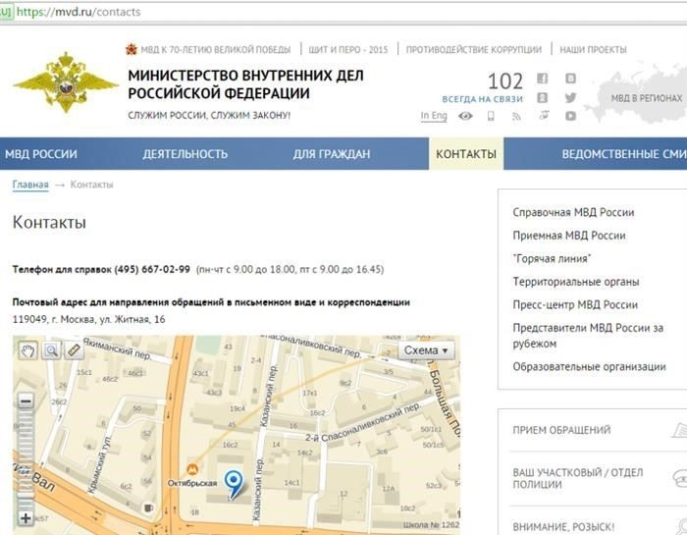Open Наши проекты link
This screenshot has height=535, width=687.
tap(593, 49)
